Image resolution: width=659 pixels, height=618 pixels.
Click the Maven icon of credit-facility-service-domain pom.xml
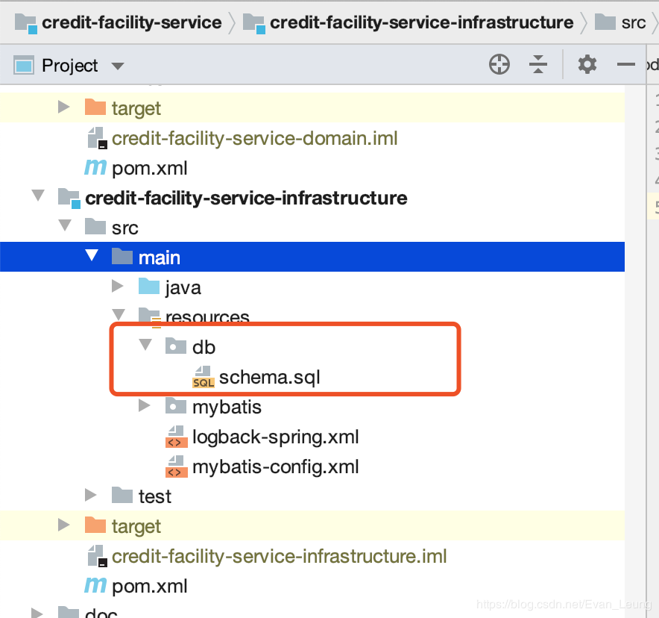95,167
